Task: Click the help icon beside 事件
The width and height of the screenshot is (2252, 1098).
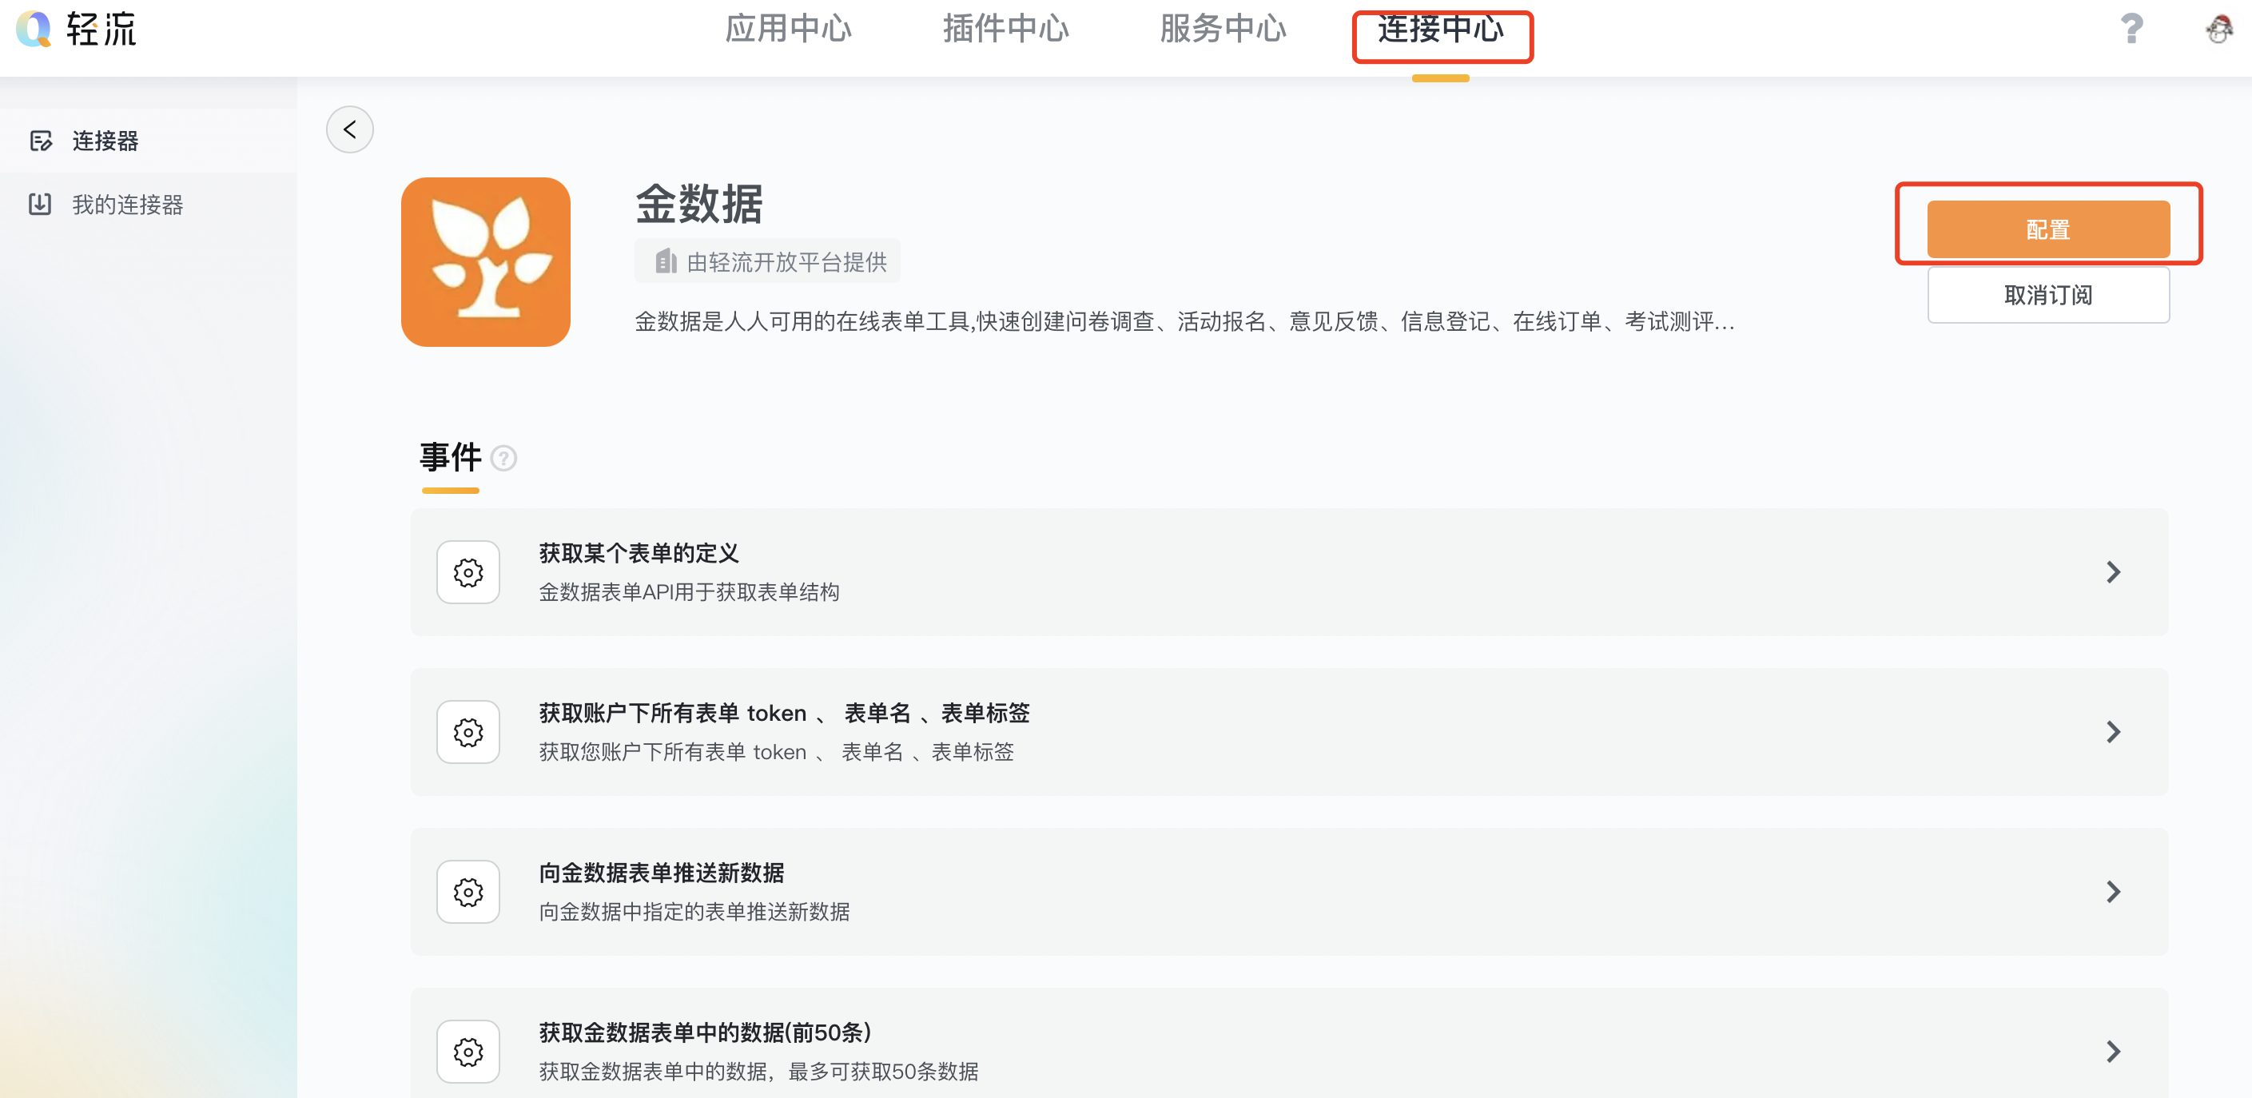Action: click(x=503, y=458)
